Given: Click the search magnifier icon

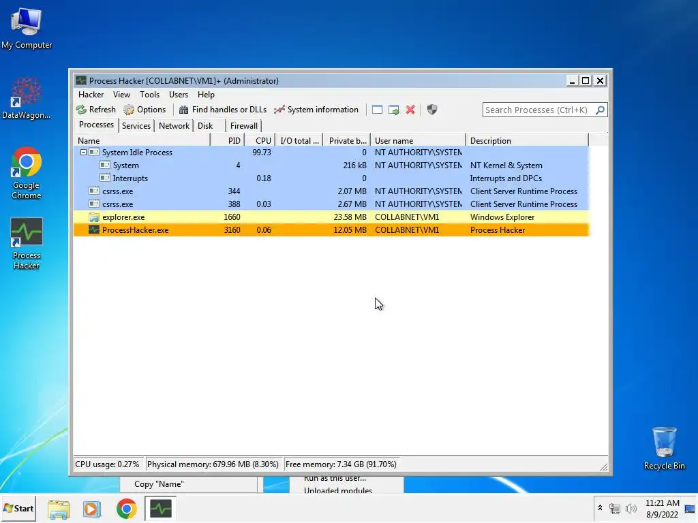Looking at the screenshot, I should point(600,110).
